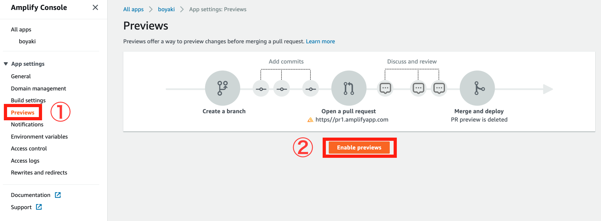This screenshot has width=601, height=221.
Task: Click the Open a pull request icon
Action: [x=349, y=88]
